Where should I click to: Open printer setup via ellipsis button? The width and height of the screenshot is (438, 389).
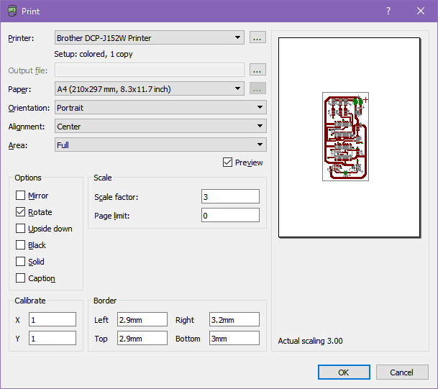[x=258, y=37]
